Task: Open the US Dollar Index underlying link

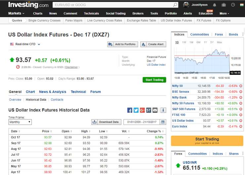Action: pyautogui.click(x=156, y=65)
